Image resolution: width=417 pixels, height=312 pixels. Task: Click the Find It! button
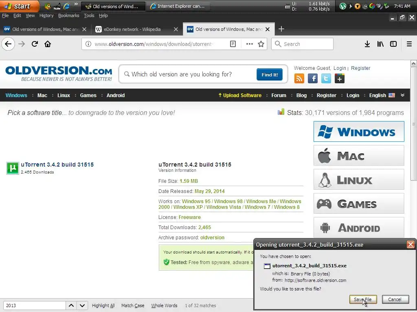[270, 75]
